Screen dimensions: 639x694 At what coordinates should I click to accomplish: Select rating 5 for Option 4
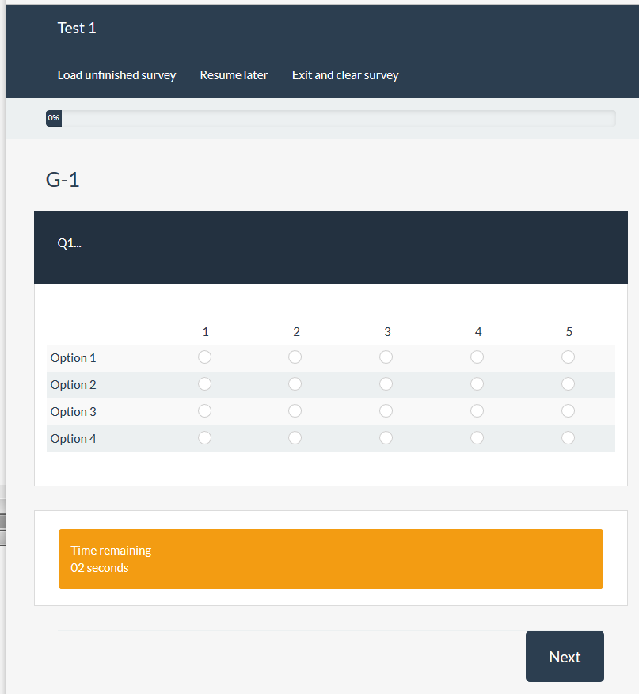coord(568,438)
